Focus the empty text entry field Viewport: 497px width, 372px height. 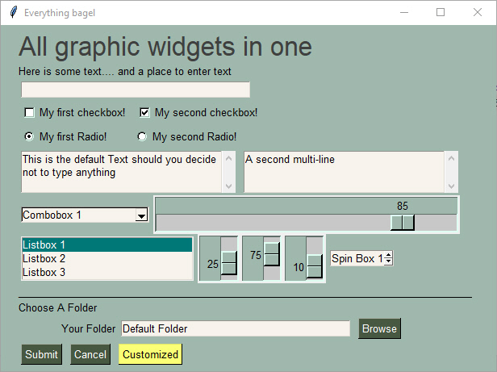136,90
